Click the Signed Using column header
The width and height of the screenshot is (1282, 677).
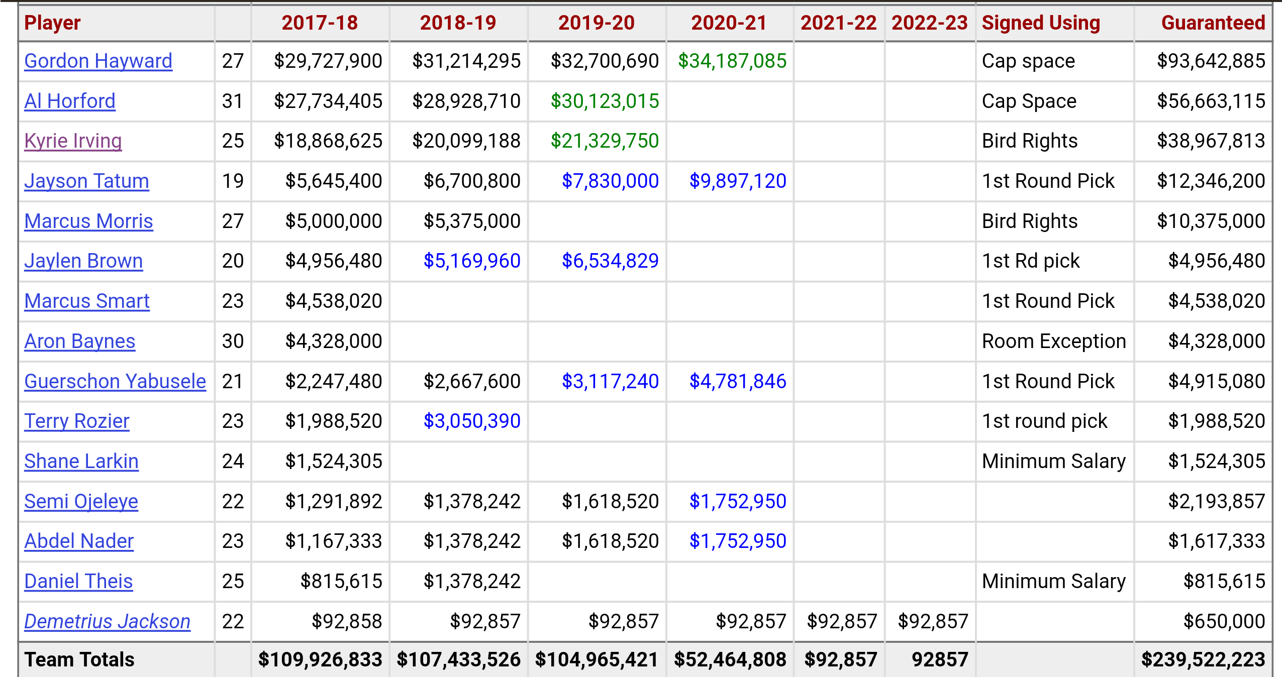coord(1041,23)
